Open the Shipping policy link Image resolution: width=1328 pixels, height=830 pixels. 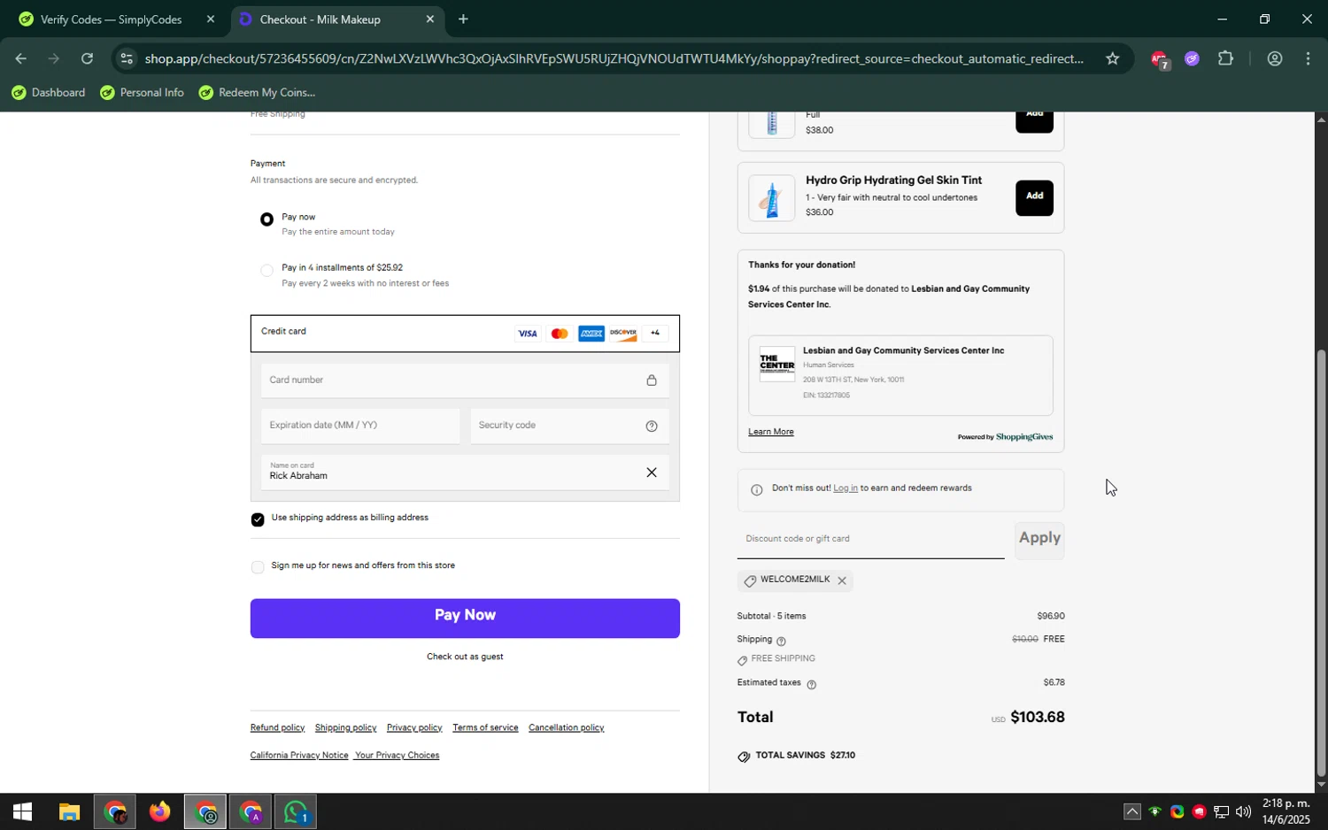[x=345, y=727]
